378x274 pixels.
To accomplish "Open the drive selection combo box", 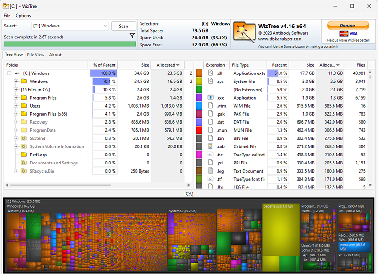I will (70, 26).
